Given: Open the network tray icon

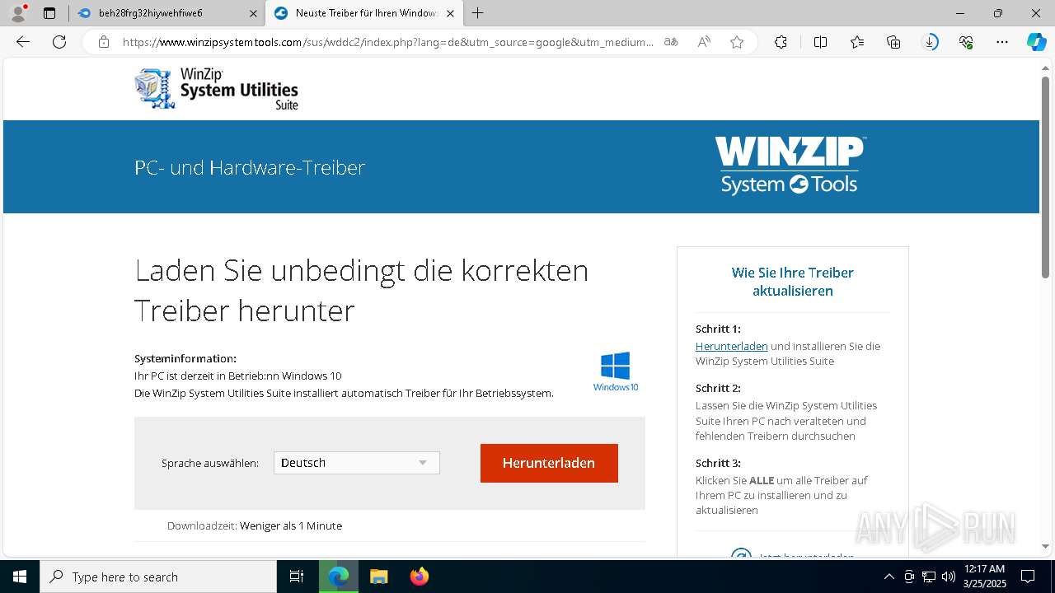Looking at the screenshot, I should pos(929,577).
